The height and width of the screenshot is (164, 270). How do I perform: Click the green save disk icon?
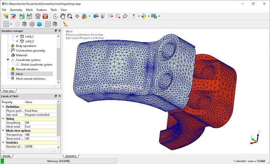22,16
